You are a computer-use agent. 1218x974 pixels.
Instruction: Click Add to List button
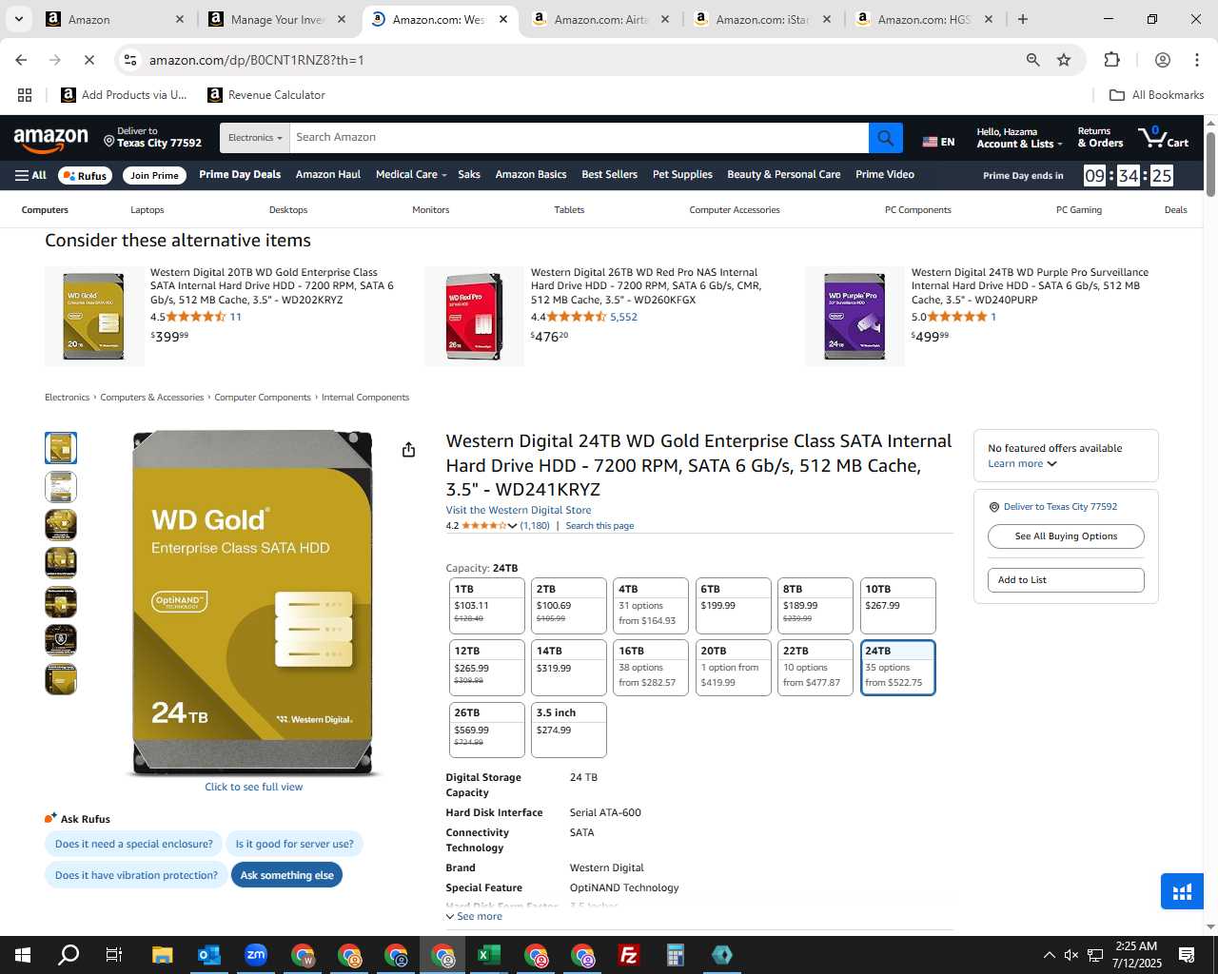tap(1066, 580)
